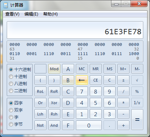This screenshot has height=137, width=150.
Task: Click the CE clear entry button
Action: [96, 80]
